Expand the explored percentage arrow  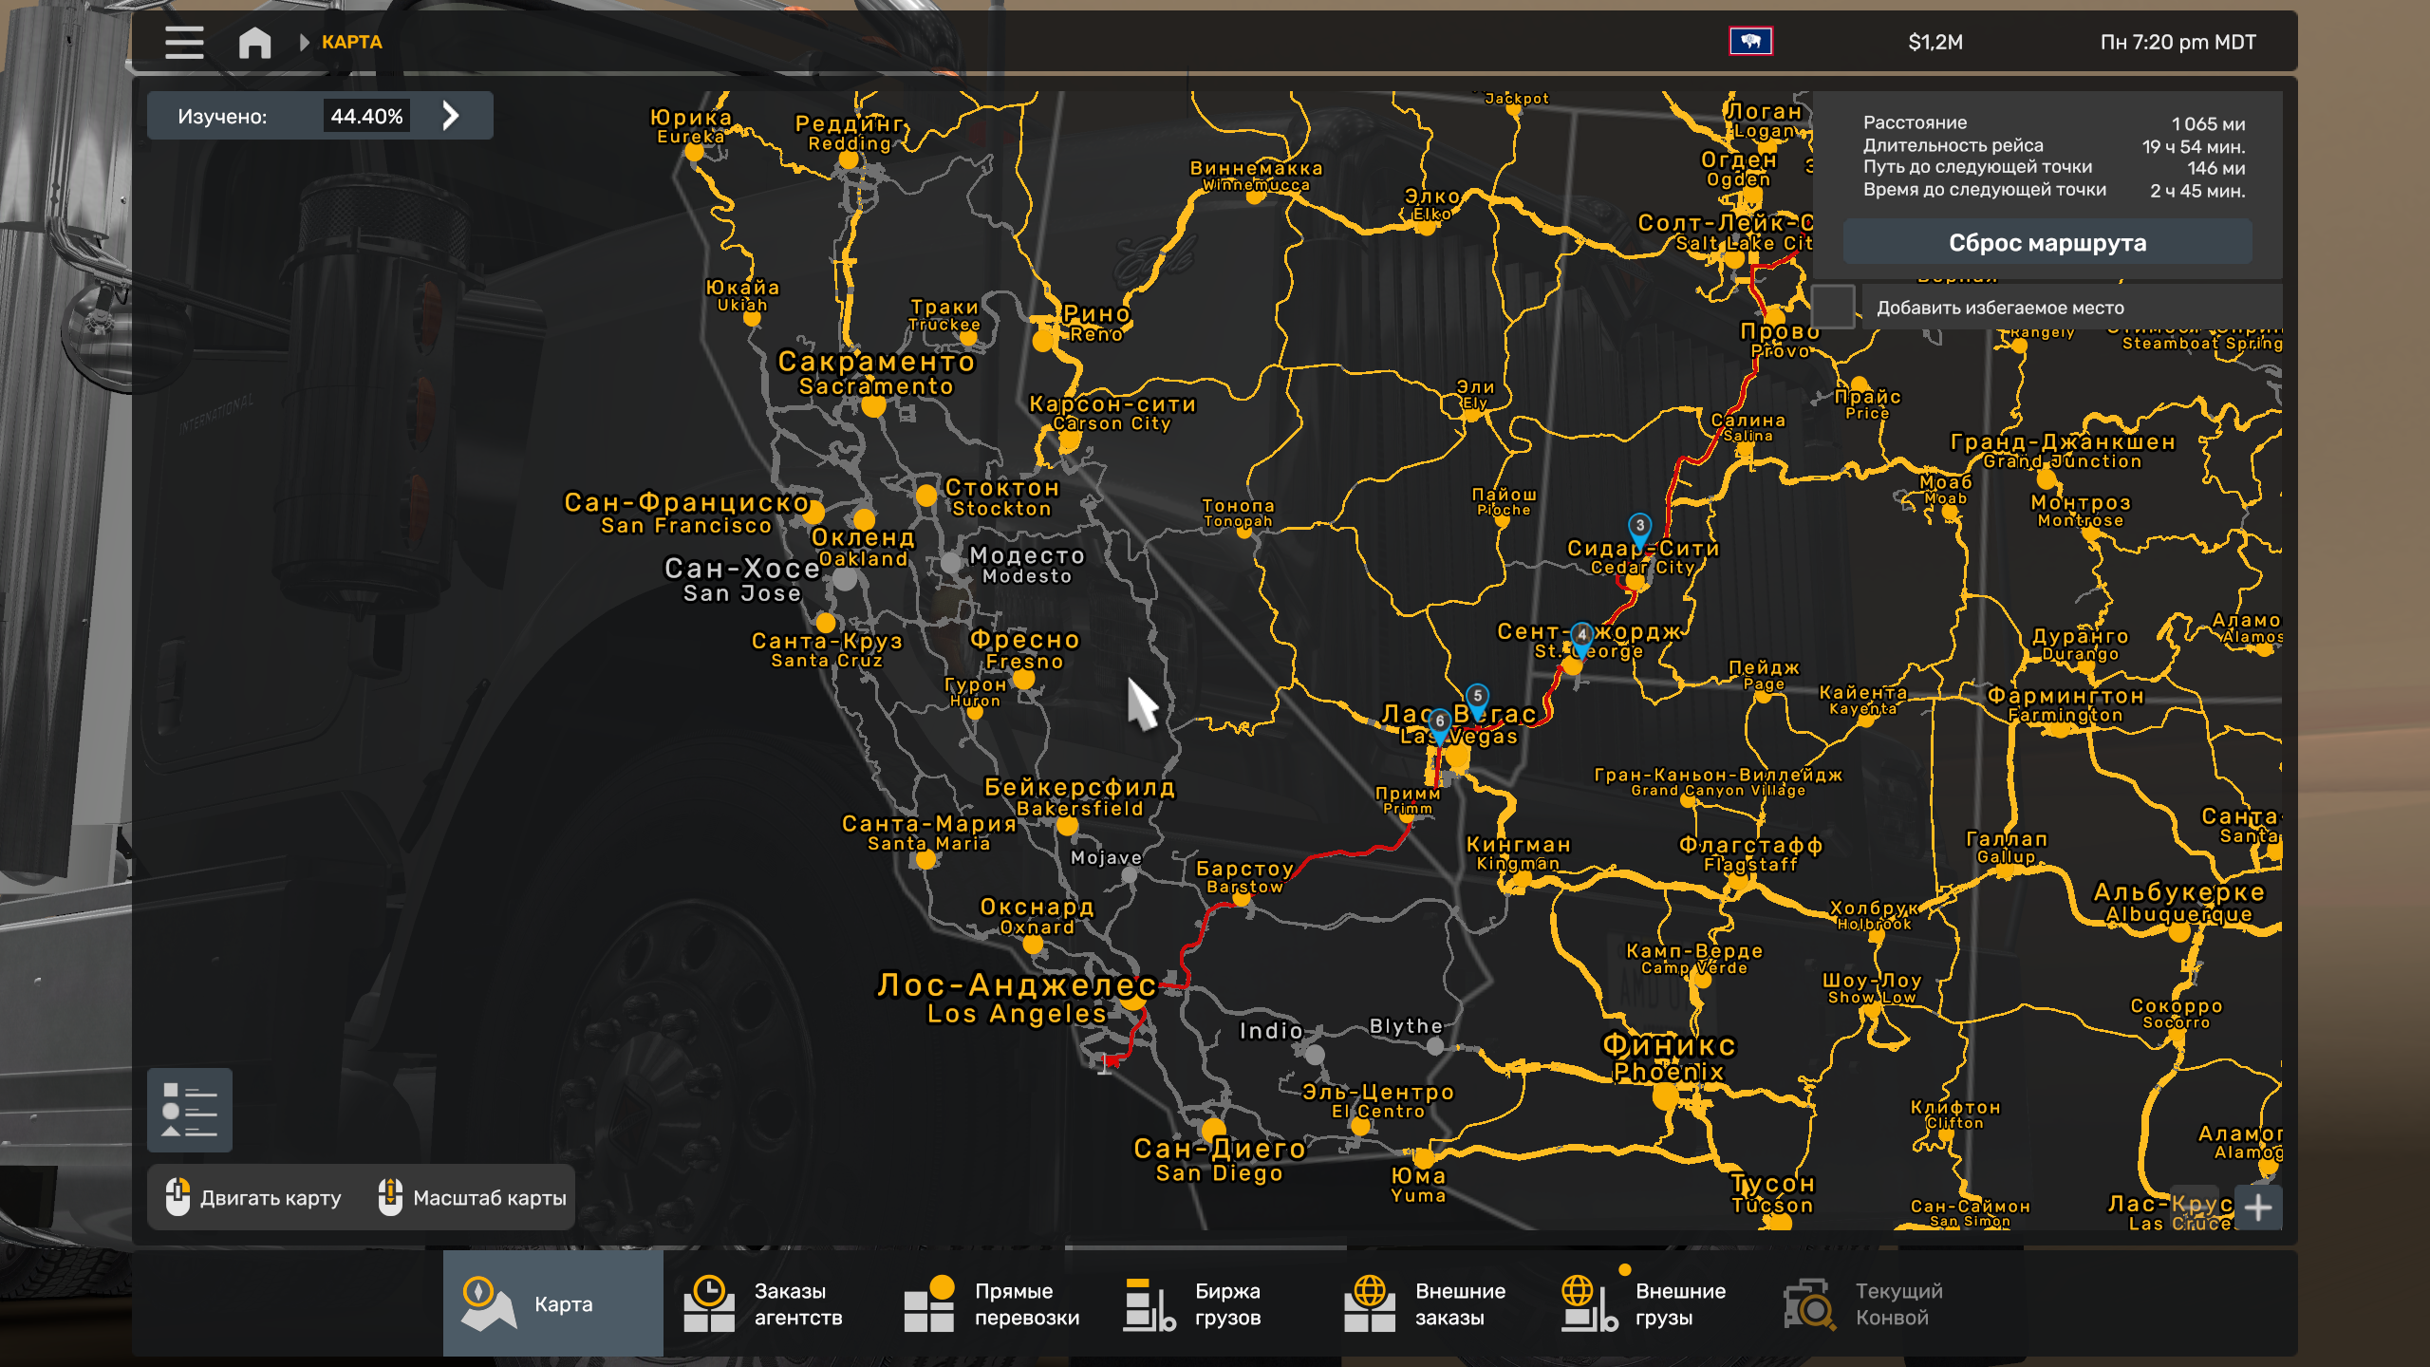(x=451, y=116)
